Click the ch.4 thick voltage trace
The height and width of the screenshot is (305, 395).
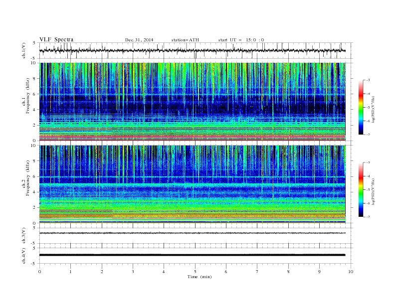tap(193, 255)
